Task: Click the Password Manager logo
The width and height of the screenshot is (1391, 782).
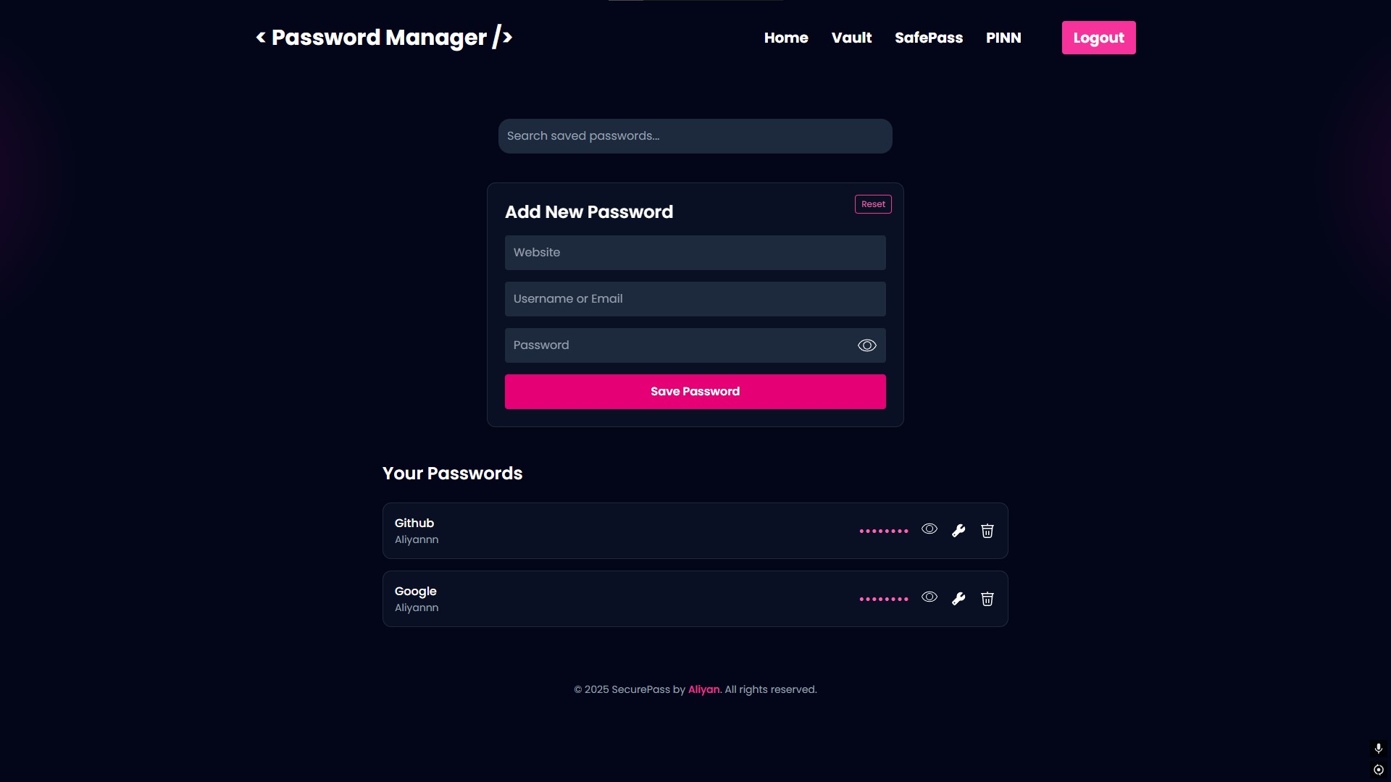Action: pos(383,38)
